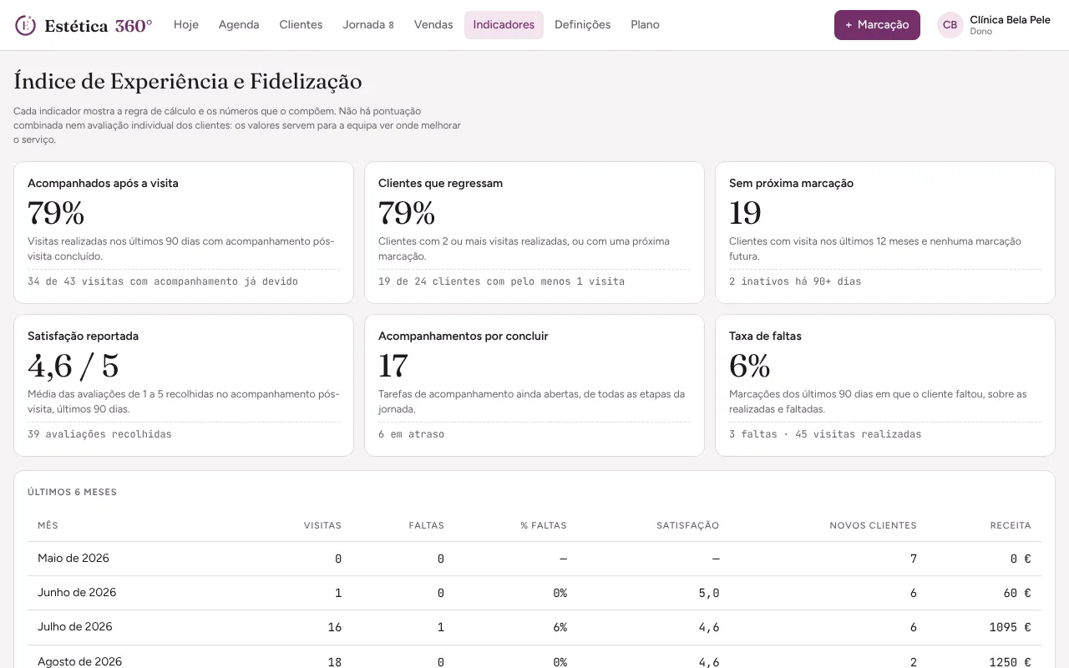This screenshot has height=668, width=1069.
Task: Select the Junho de 2026 row label
Action: [77, 592]
